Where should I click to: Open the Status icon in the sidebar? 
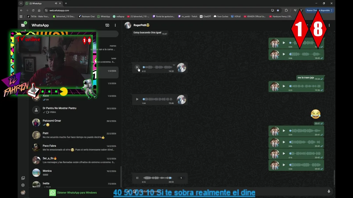(x=23, y=178)
